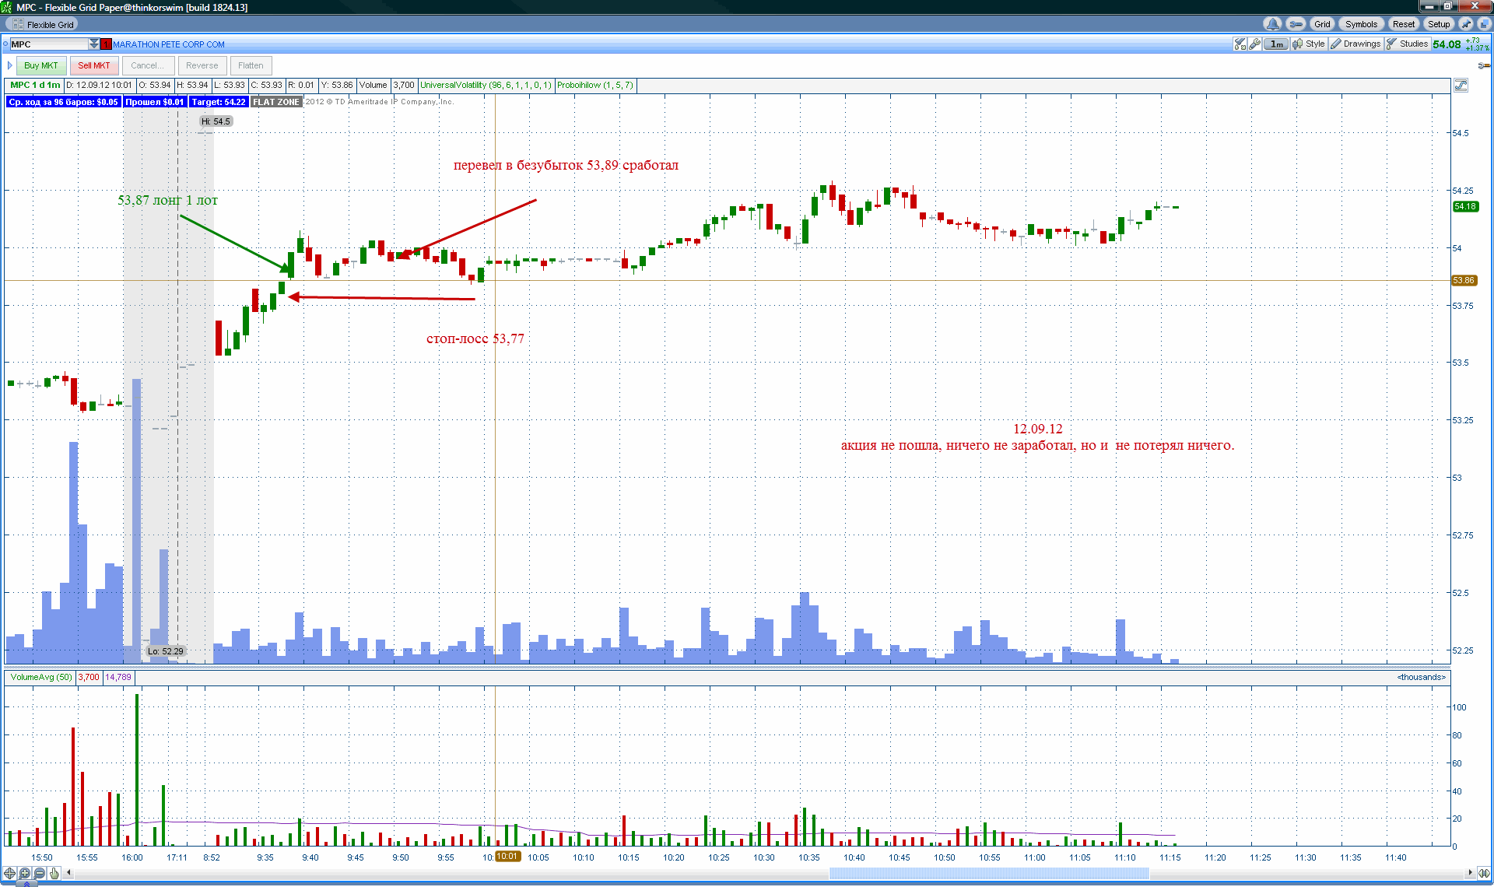This screenshot has height=887, width=1494.
Task: Click the Volume study label
Action: tap(373, 86)
